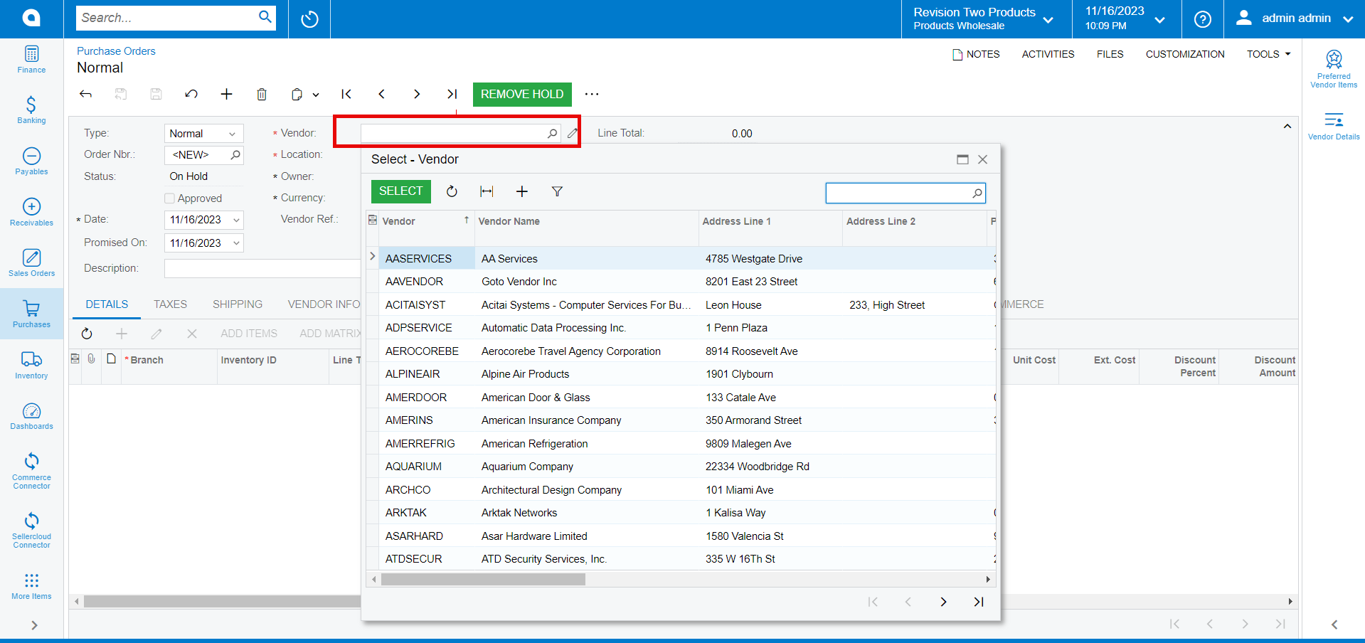
Task: Open the Banking workspace
Action: tap(31, 110)
